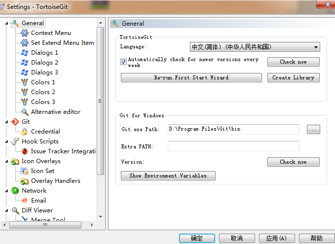Screen dimensions: 335x244
Task: Click tree vertical scrollbar down arrow
Action: pyautogui.click(x=101, y=217)
